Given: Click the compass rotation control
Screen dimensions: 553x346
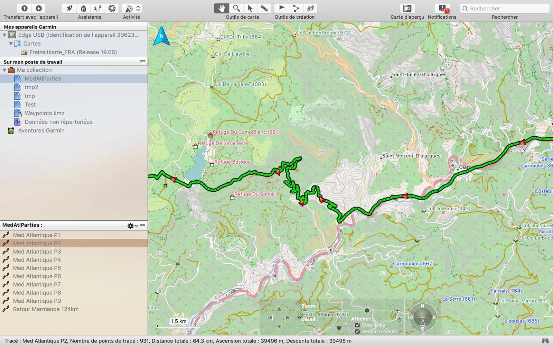Looking at the screenshot, I should [x=422, y=317].
